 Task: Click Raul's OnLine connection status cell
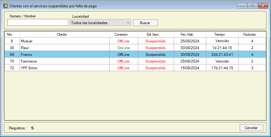click(123, 48)
